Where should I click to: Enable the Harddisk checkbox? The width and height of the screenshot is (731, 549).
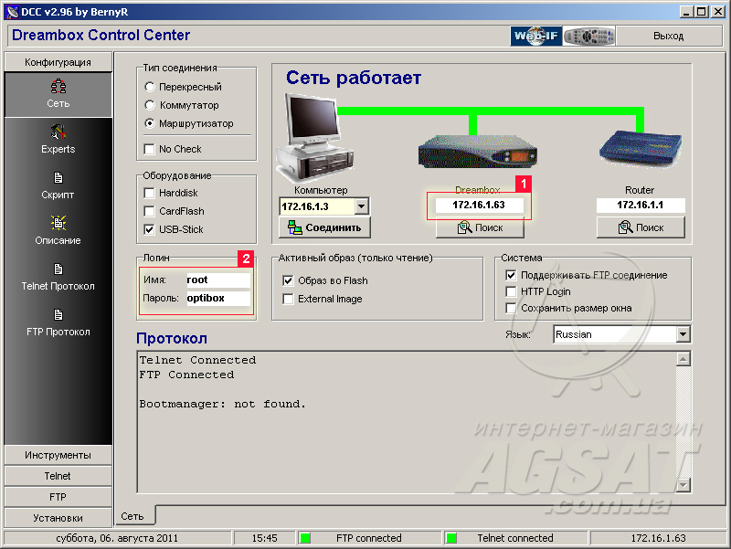click(150, 193)
